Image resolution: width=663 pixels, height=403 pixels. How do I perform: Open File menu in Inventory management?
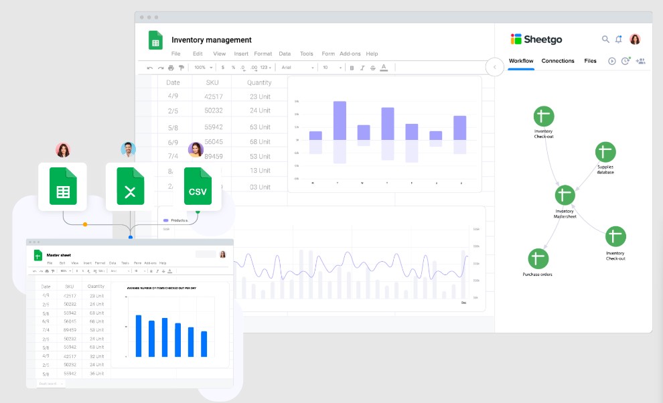[x=176, y=54]
